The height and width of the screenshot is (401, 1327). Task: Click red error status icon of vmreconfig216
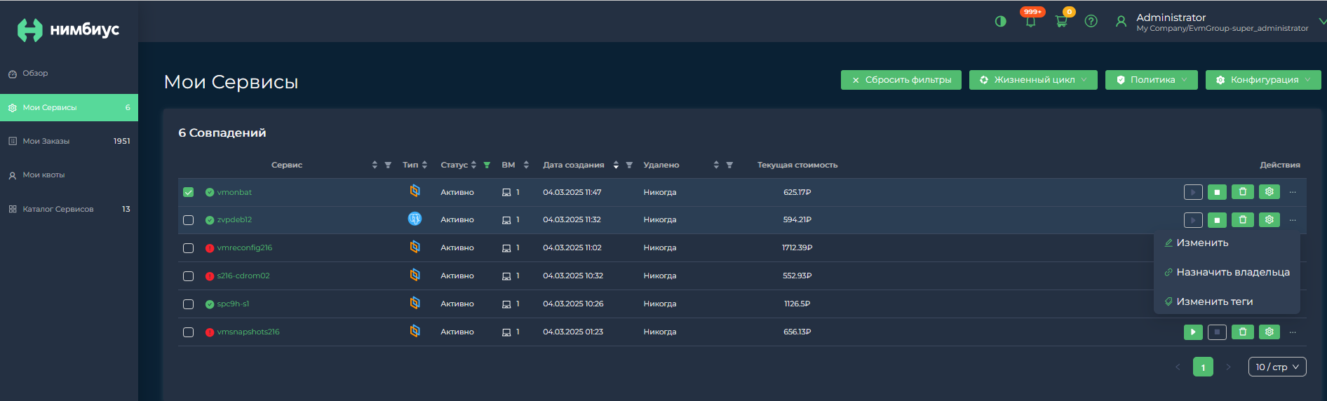click(x=210, y=248)
